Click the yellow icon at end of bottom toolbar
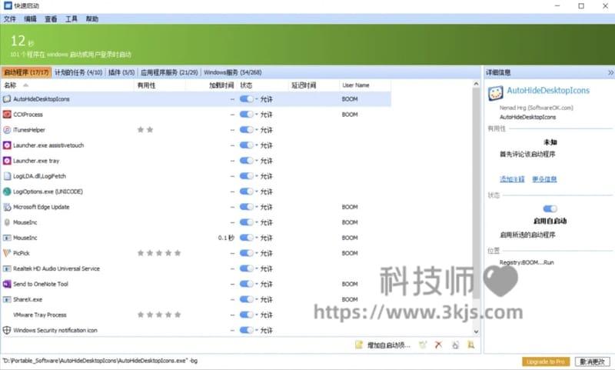615x370 pixels. [470, 345]
